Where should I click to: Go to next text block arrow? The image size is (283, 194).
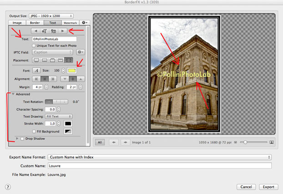[62, 31]
